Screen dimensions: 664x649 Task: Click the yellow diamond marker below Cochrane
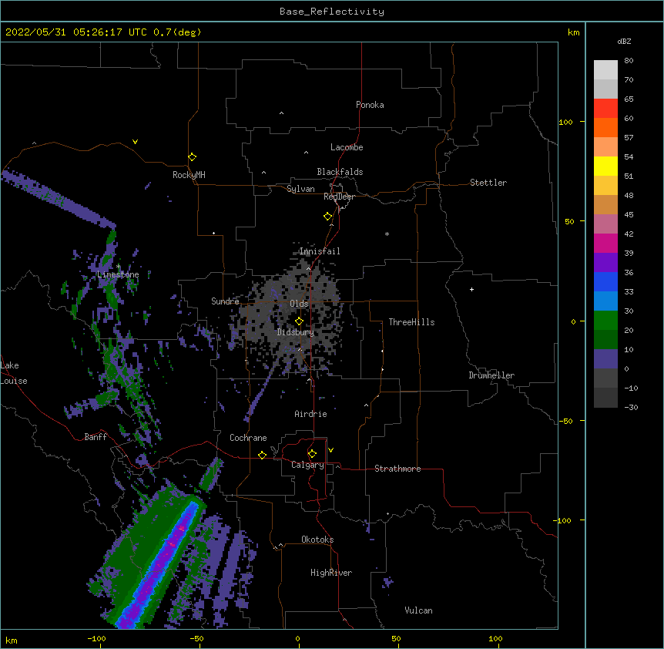[x=262, y=455]
